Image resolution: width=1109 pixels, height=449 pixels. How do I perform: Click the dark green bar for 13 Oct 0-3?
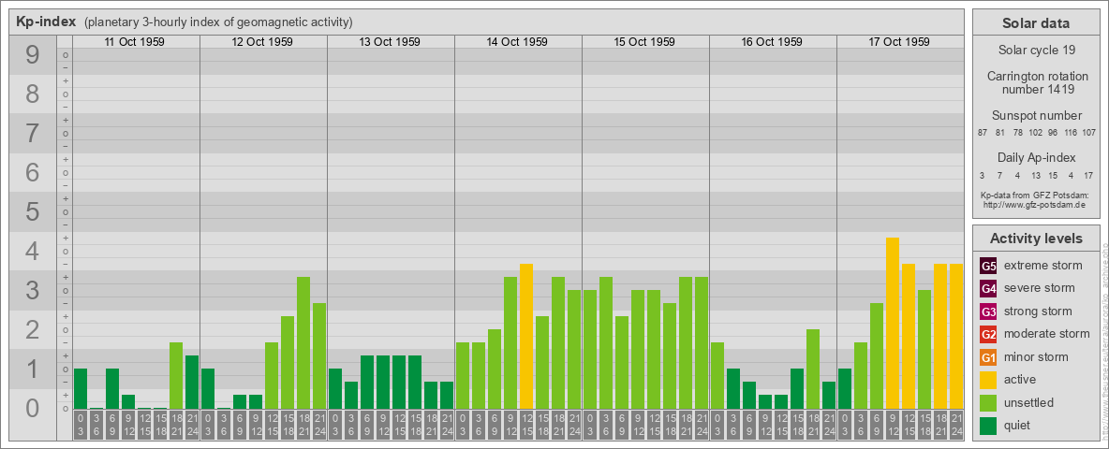click(x=335, y=388)
